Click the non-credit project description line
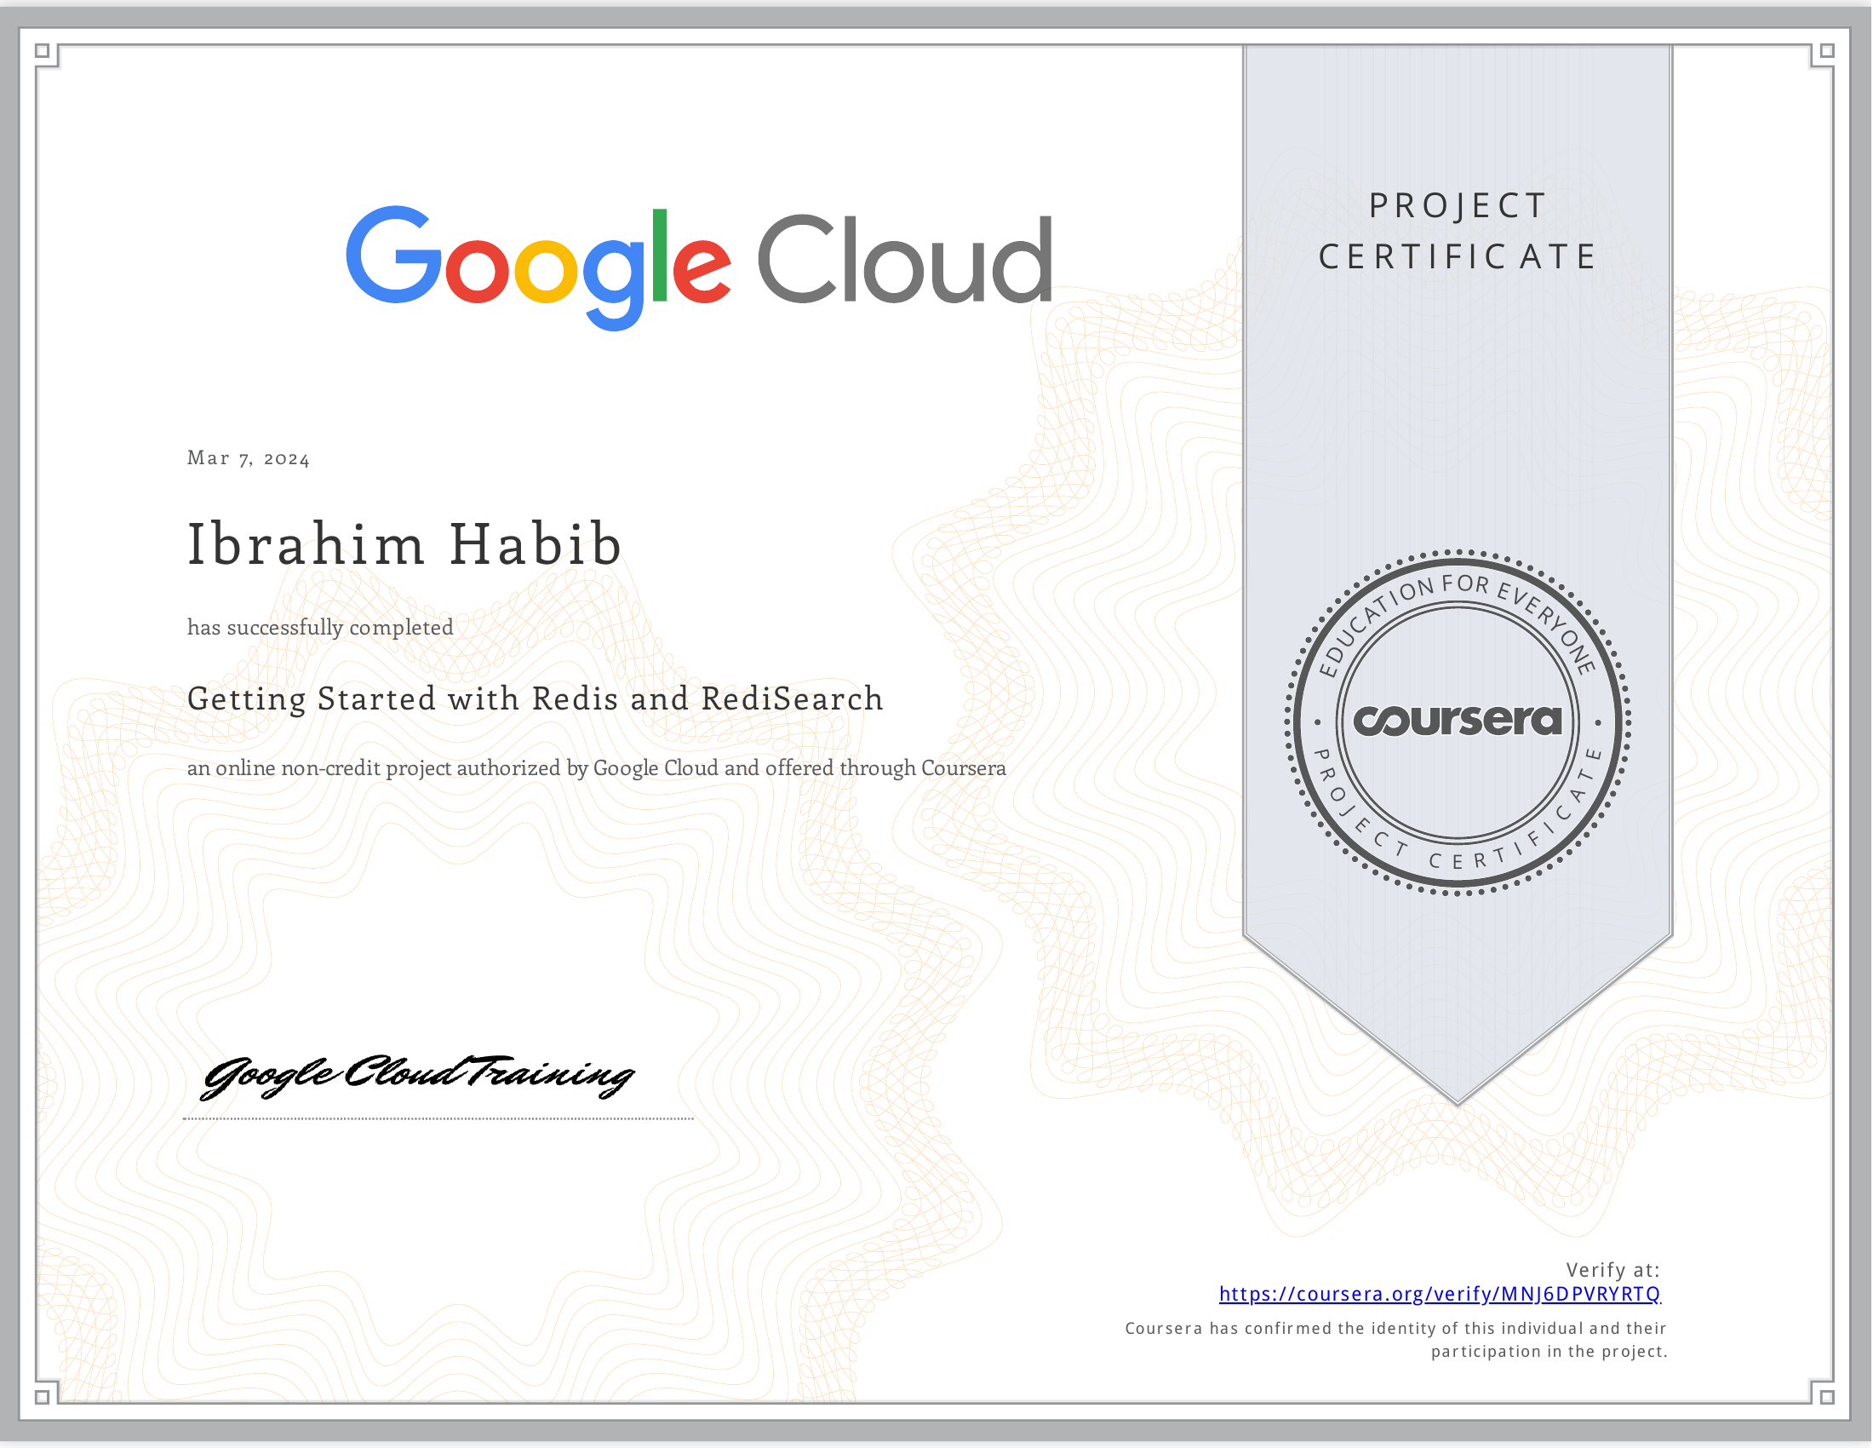 click(x=596, y=767)
